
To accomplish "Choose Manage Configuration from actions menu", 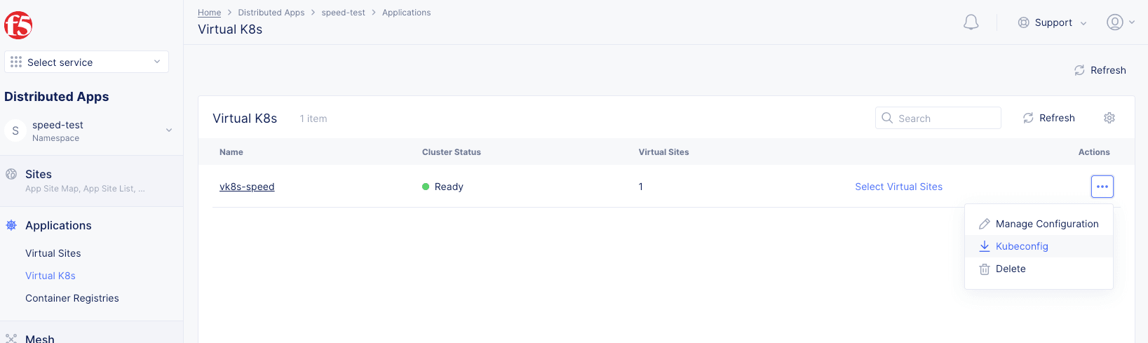I will pyautogui.click(x=1046, y=224).
